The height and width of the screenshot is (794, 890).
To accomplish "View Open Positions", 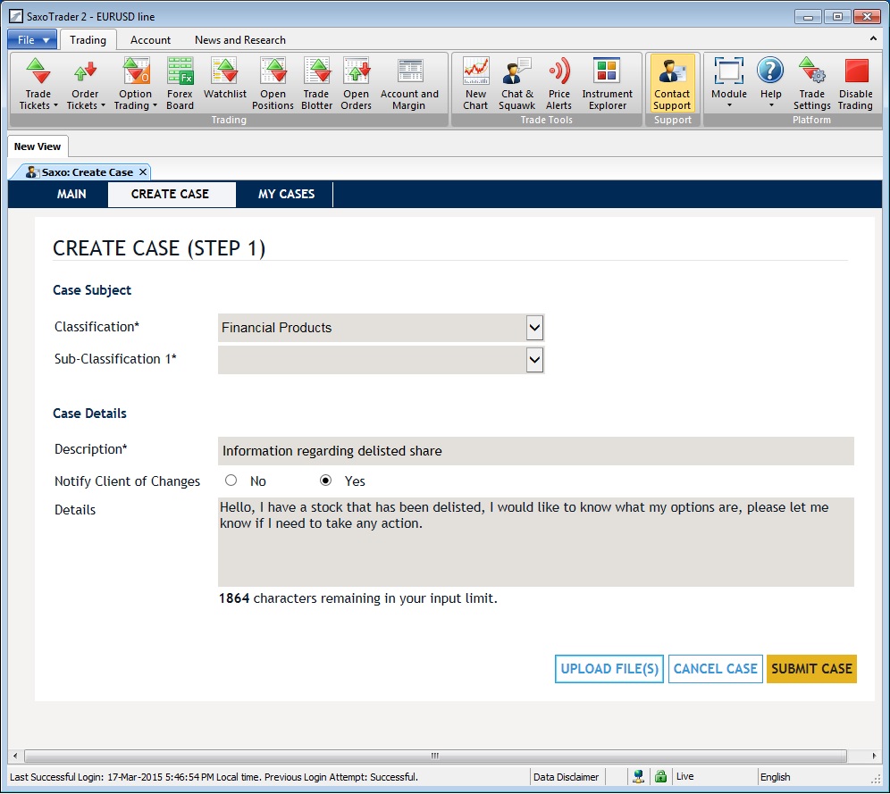I will click(x=273, y=84).
